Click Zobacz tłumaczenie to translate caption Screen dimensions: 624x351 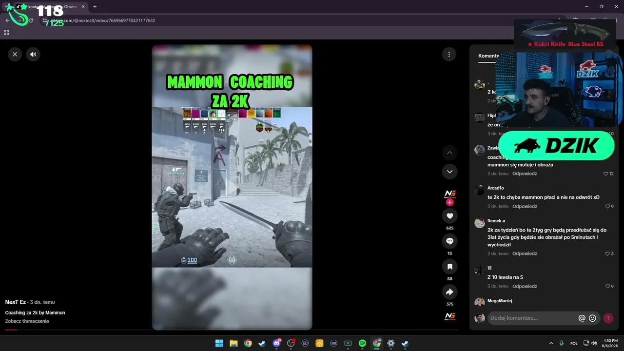click(27, 321)
